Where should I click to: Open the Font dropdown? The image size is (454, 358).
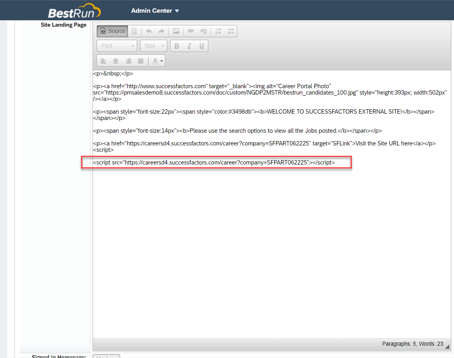tap(117, 46)
